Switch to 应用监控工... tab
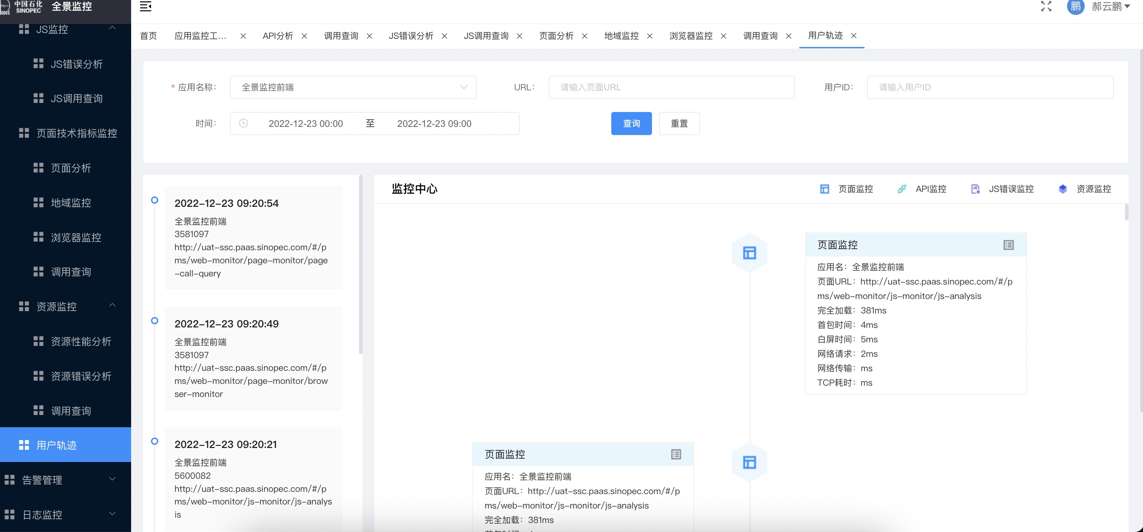The width and height of the screenshot is (1143, 532). coord(201,36)
